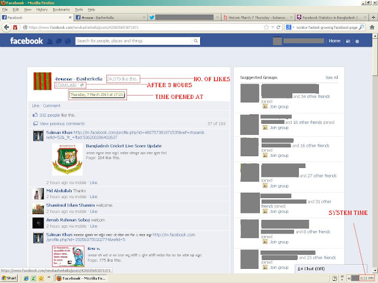Click Facebook search magnifier button
The image size is (378, 283).
click(195, 41)
